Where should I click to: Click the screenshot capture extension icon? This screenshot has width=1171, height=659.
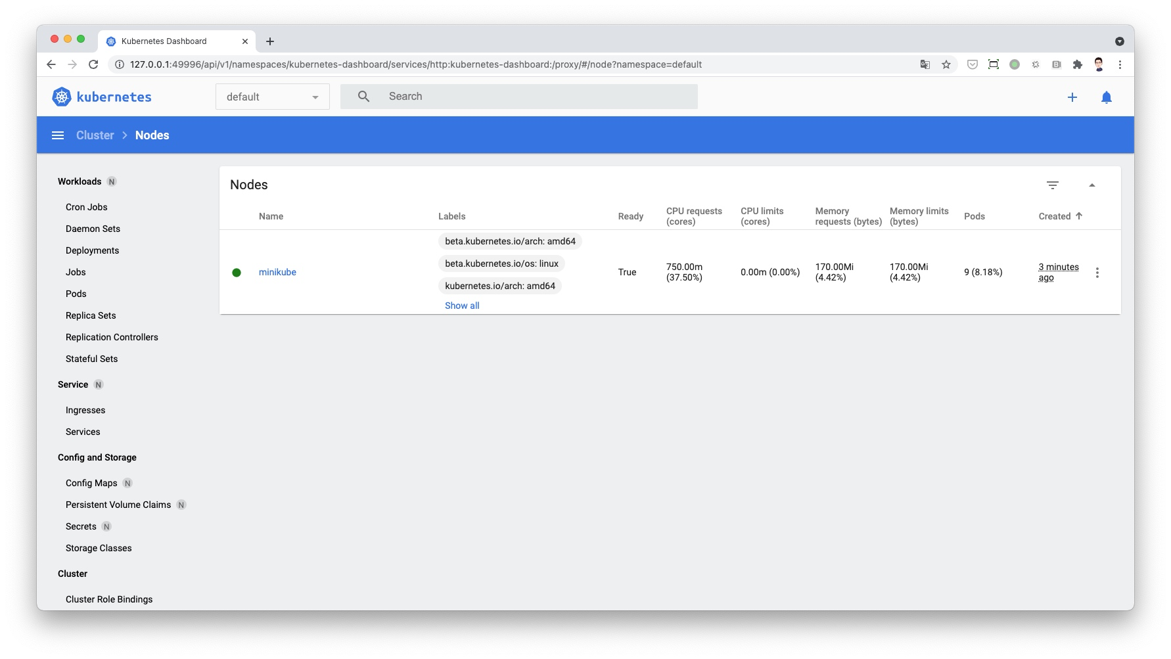[x=994, y=64]
